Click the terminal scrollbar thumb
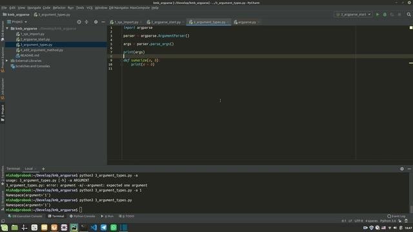The image size is (413, 232). 411,209
